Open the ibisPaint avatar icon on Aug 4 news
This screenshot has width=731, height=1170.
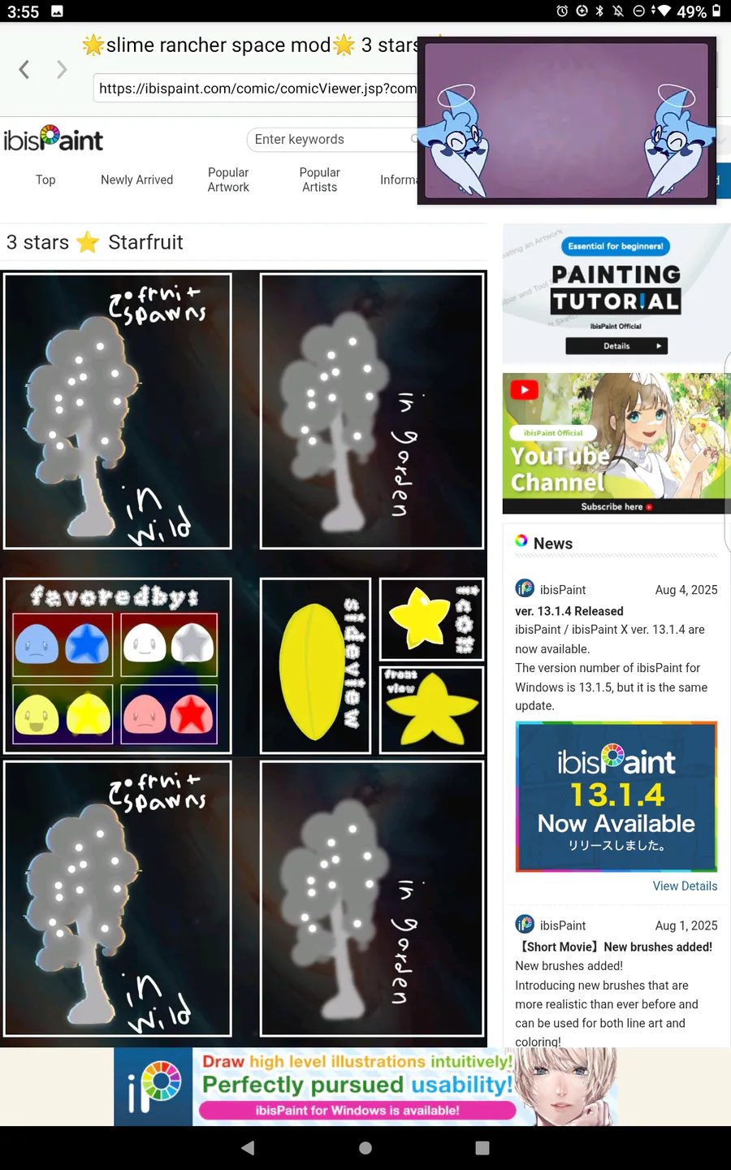pos(525,588)
